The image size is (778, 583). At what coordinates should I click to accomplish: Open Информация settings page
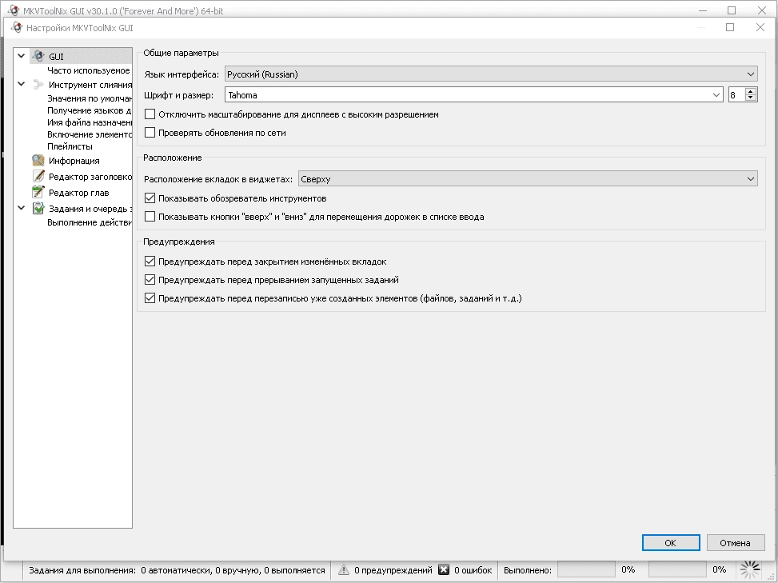point(74,161)
